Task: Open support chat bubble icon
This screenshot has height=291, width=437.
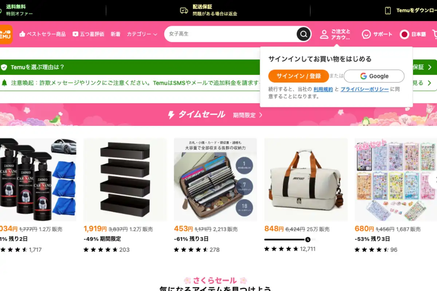Action: 366,34
